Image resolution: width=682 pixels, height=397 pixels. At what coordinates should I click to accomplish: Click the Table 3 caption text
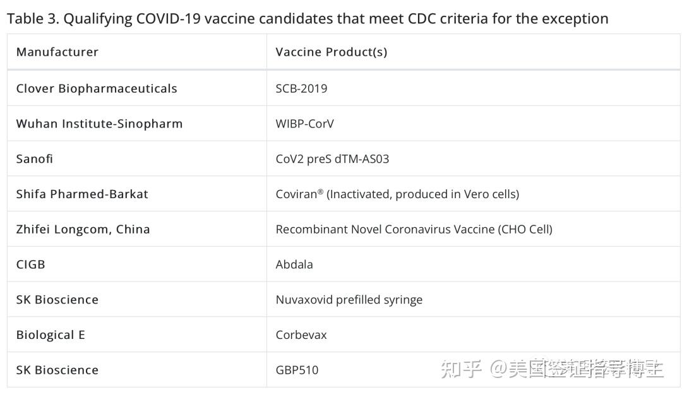click(308, 19)
